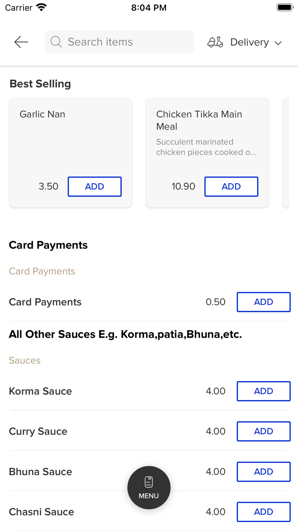This screenshot has width=298, height=531.
Task: Select the Card Payments category subtitle
Action: [42, 271]
